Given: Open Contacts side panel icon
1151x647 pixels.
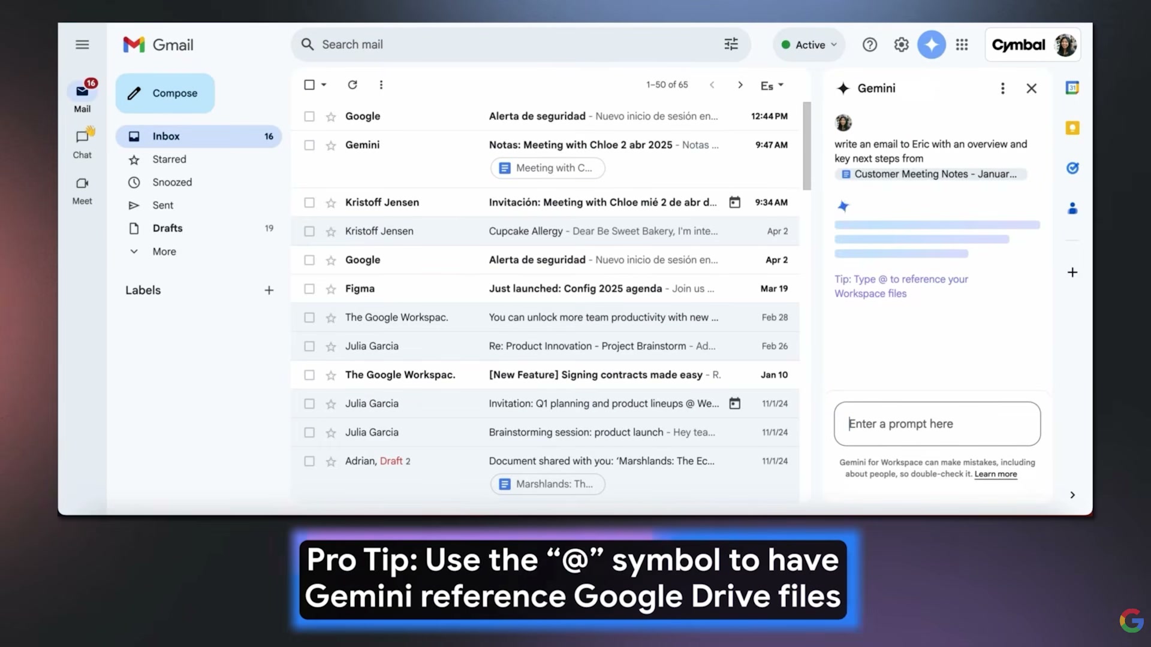Looking at the screenshot, I should pos(1072,208).
